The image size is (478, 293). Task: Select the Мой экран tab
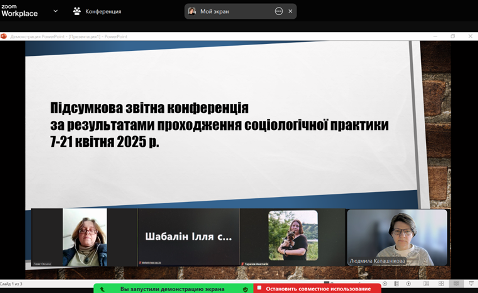[x=214, y=11]
